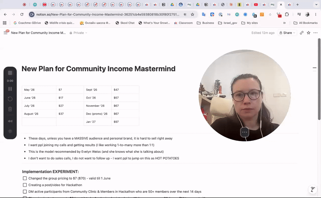Open the Business bookmarks folder
Image resolution: width=321 pixels, height=198 pixels.
click(205, 23)
